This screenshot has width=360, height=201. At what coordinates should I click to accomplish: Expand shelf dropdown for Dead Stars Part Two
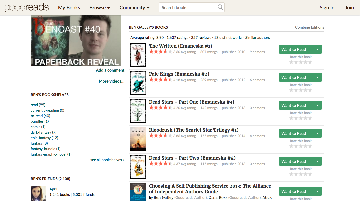(318, 161)
